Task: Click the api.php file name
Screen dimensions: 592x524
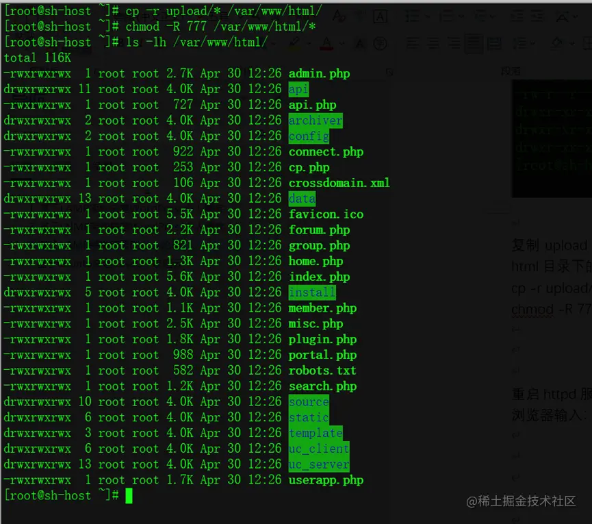Action: pos(312,105)
